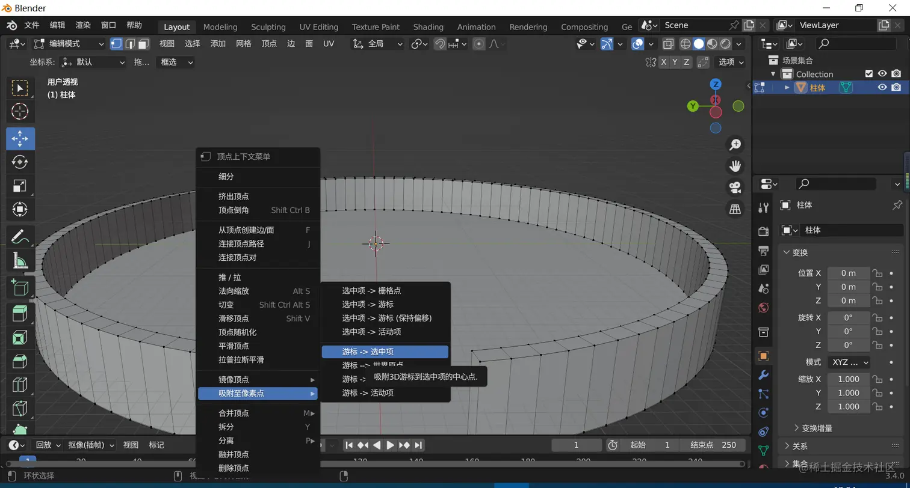Click the viewport pan hand icon

pyautogui.click(x=735, y=166)
